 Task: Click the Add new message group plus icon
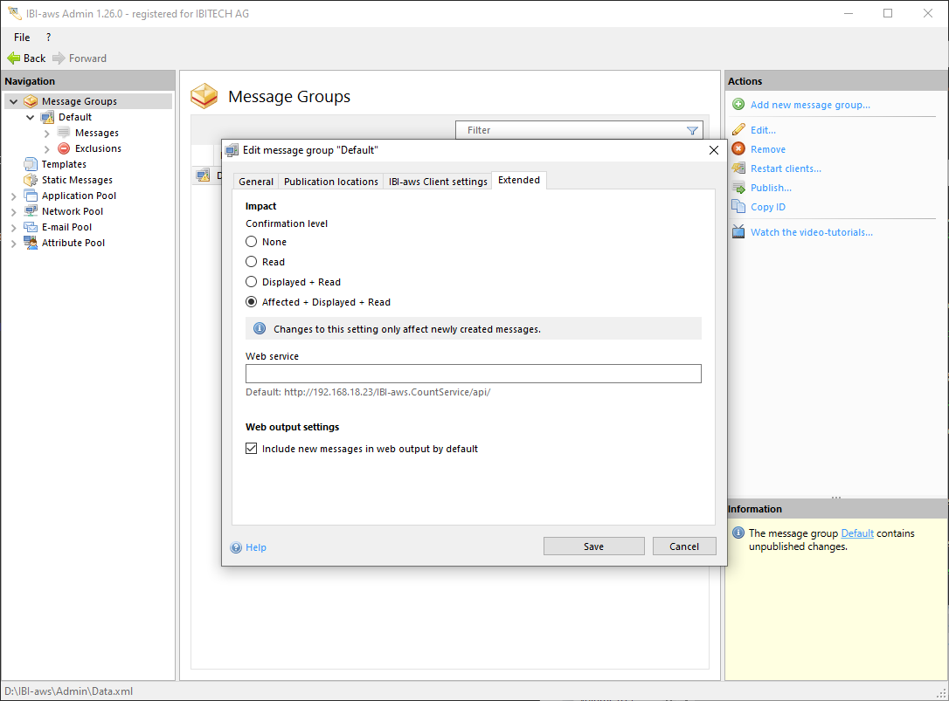(738, 105)
